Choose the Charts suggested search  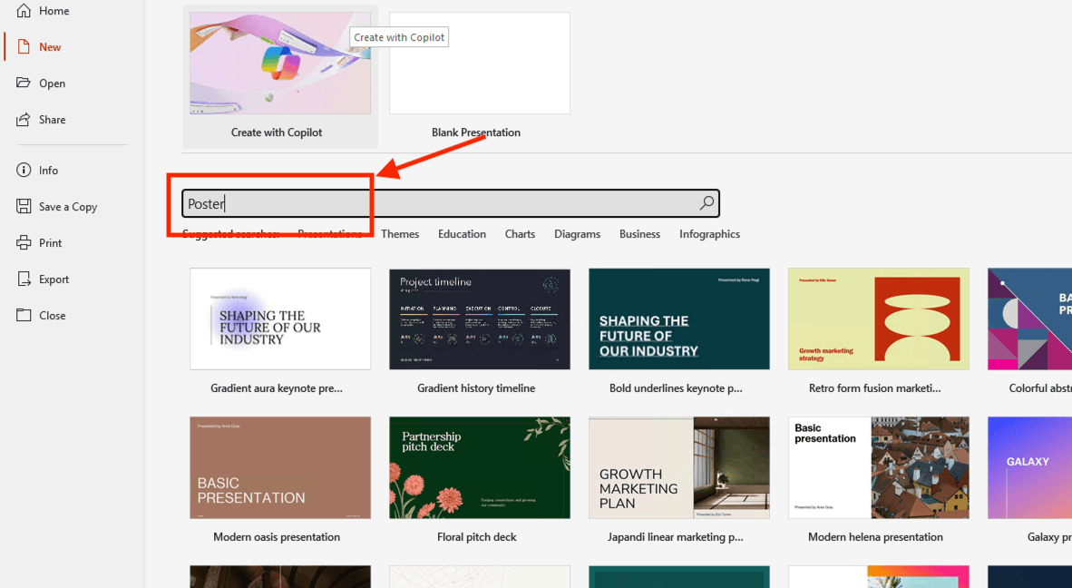[x=520, y=234]
